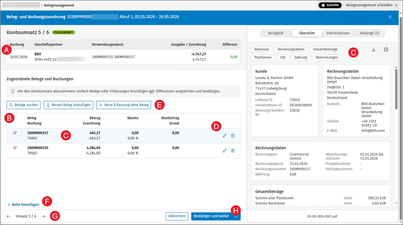Open the Informationen tab

[338, 33]
